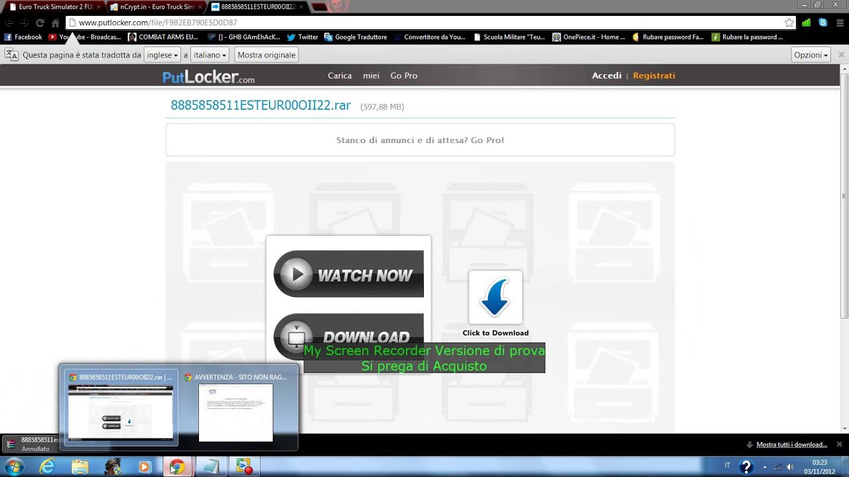Show hidden tray icons arrow

[765, 466]
